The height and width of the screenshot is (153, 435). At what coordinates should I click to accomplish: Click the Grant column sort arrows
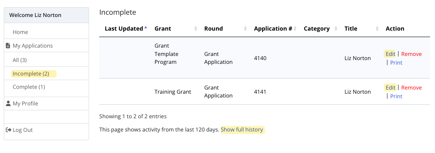(196, 29)
